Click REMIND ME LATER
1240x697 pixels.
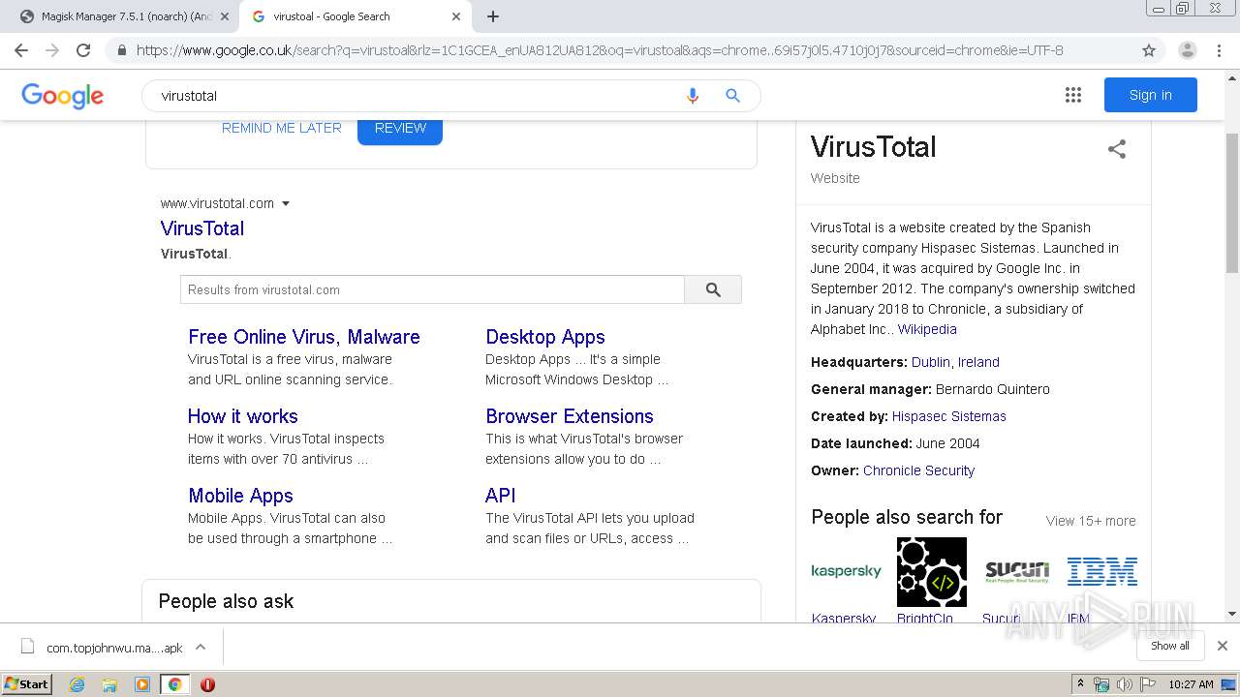281,128
